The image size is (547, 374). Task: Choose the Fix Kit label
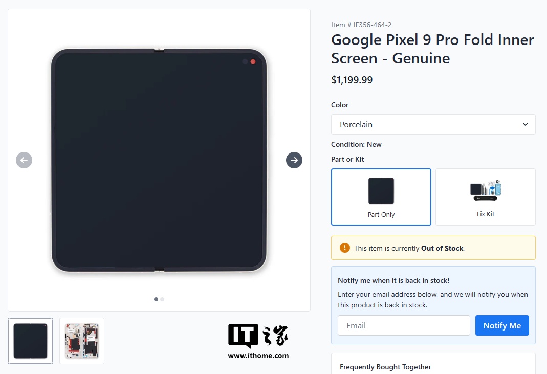[485, 214]
